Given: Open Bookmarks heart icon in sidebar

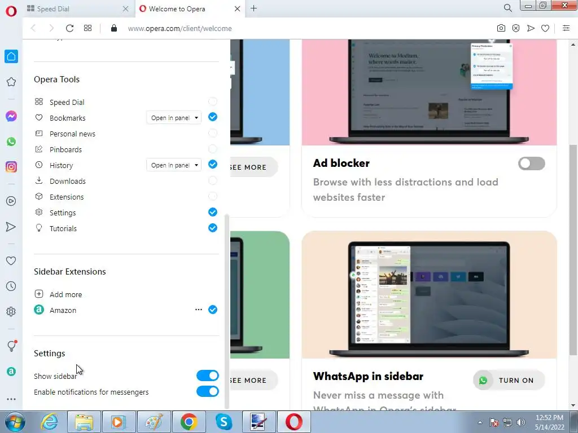Looking at the screenshot, I should tap(11, 260).
